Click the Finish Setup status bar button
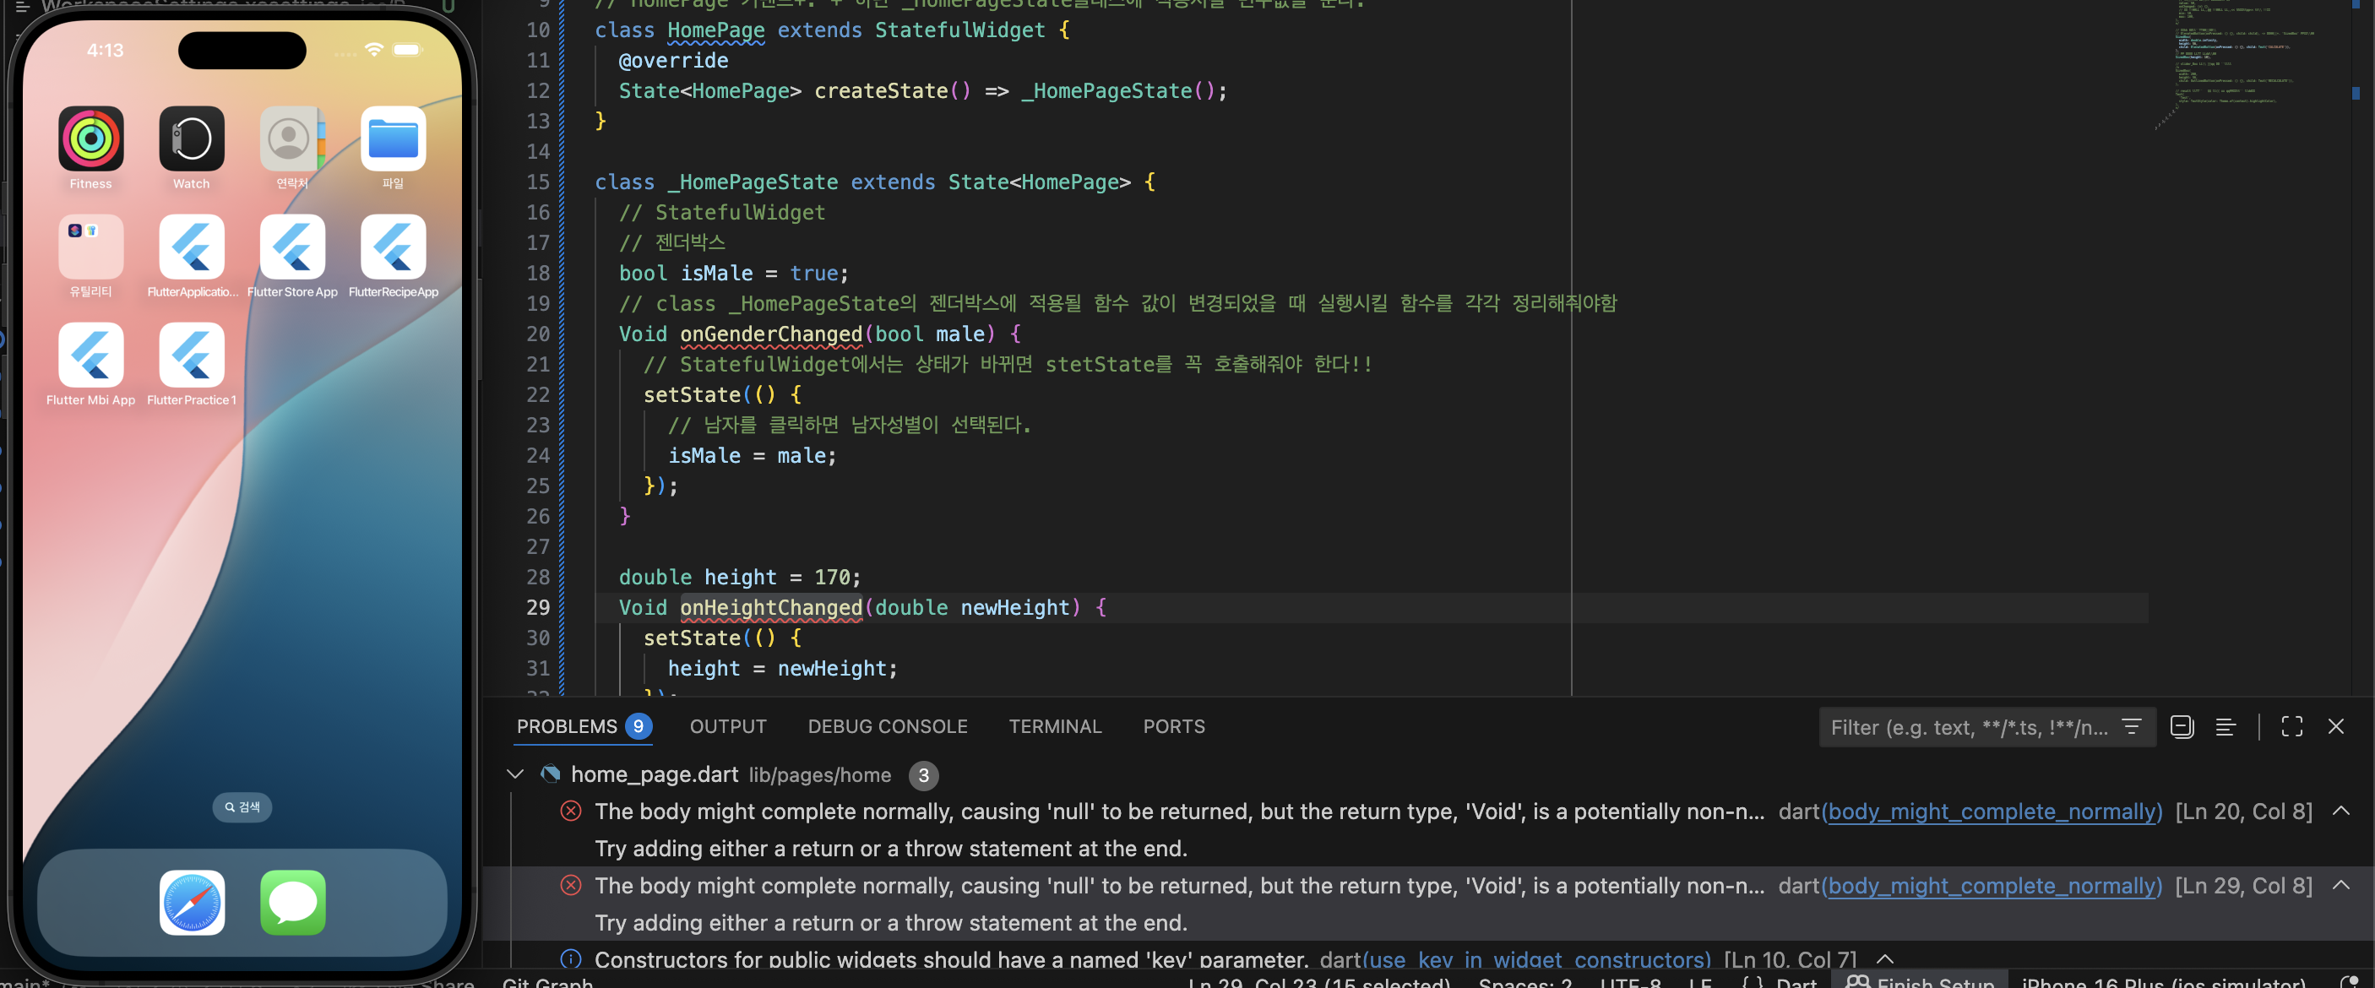The height and width of the screenshot is (988, 2375). [1920, 980]
